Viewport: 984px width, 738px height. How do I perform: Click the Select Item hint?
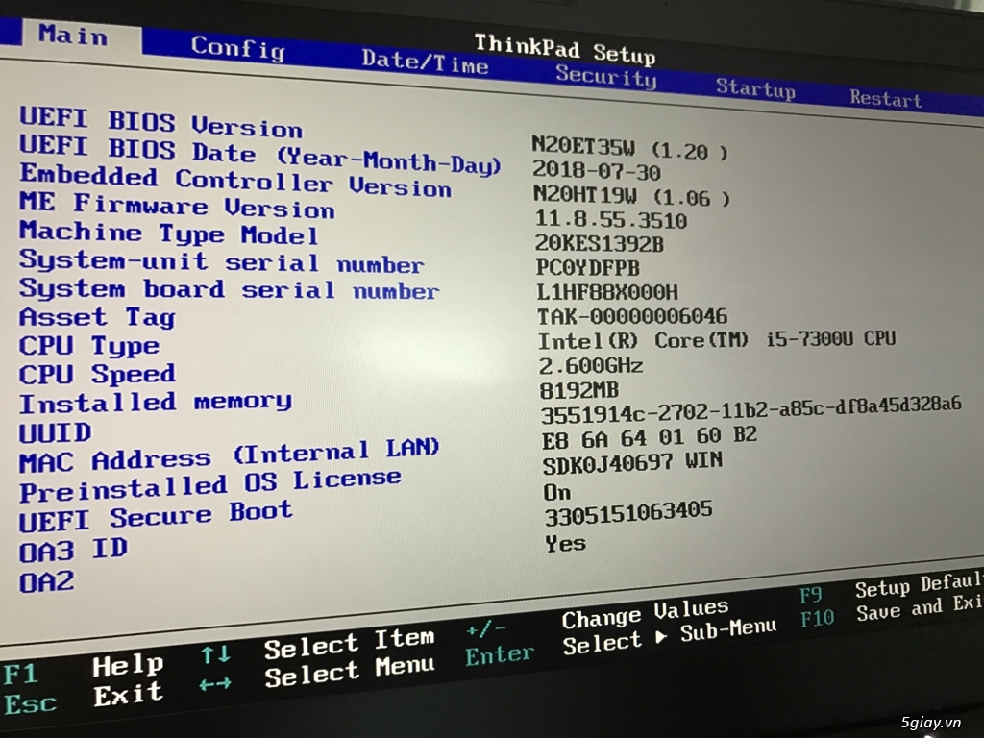349,644
